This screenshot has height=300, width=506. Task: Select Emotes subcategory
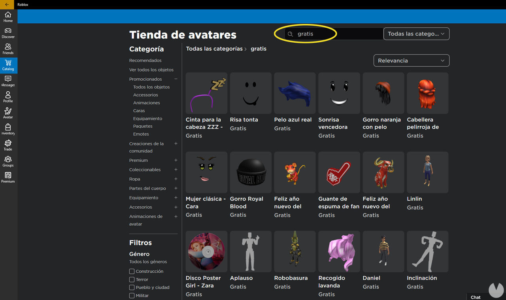tap(141, 134)
